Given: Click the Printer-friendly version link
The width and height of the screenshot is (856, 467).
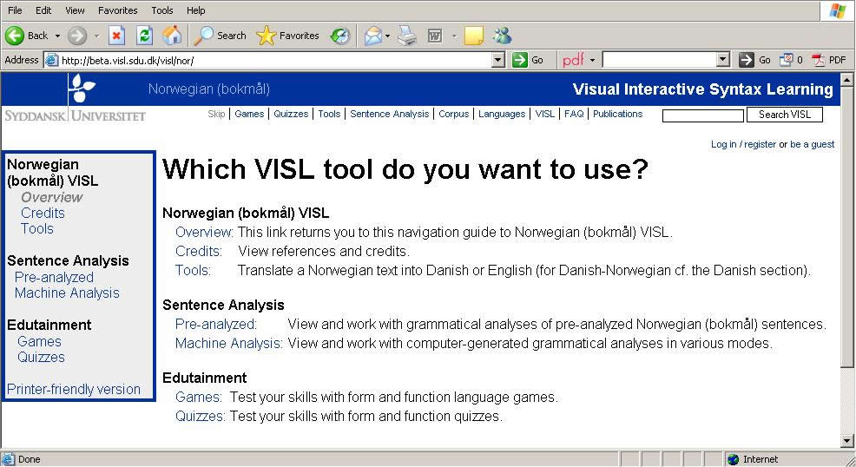Looking at the screenshot, I should 74,390.
